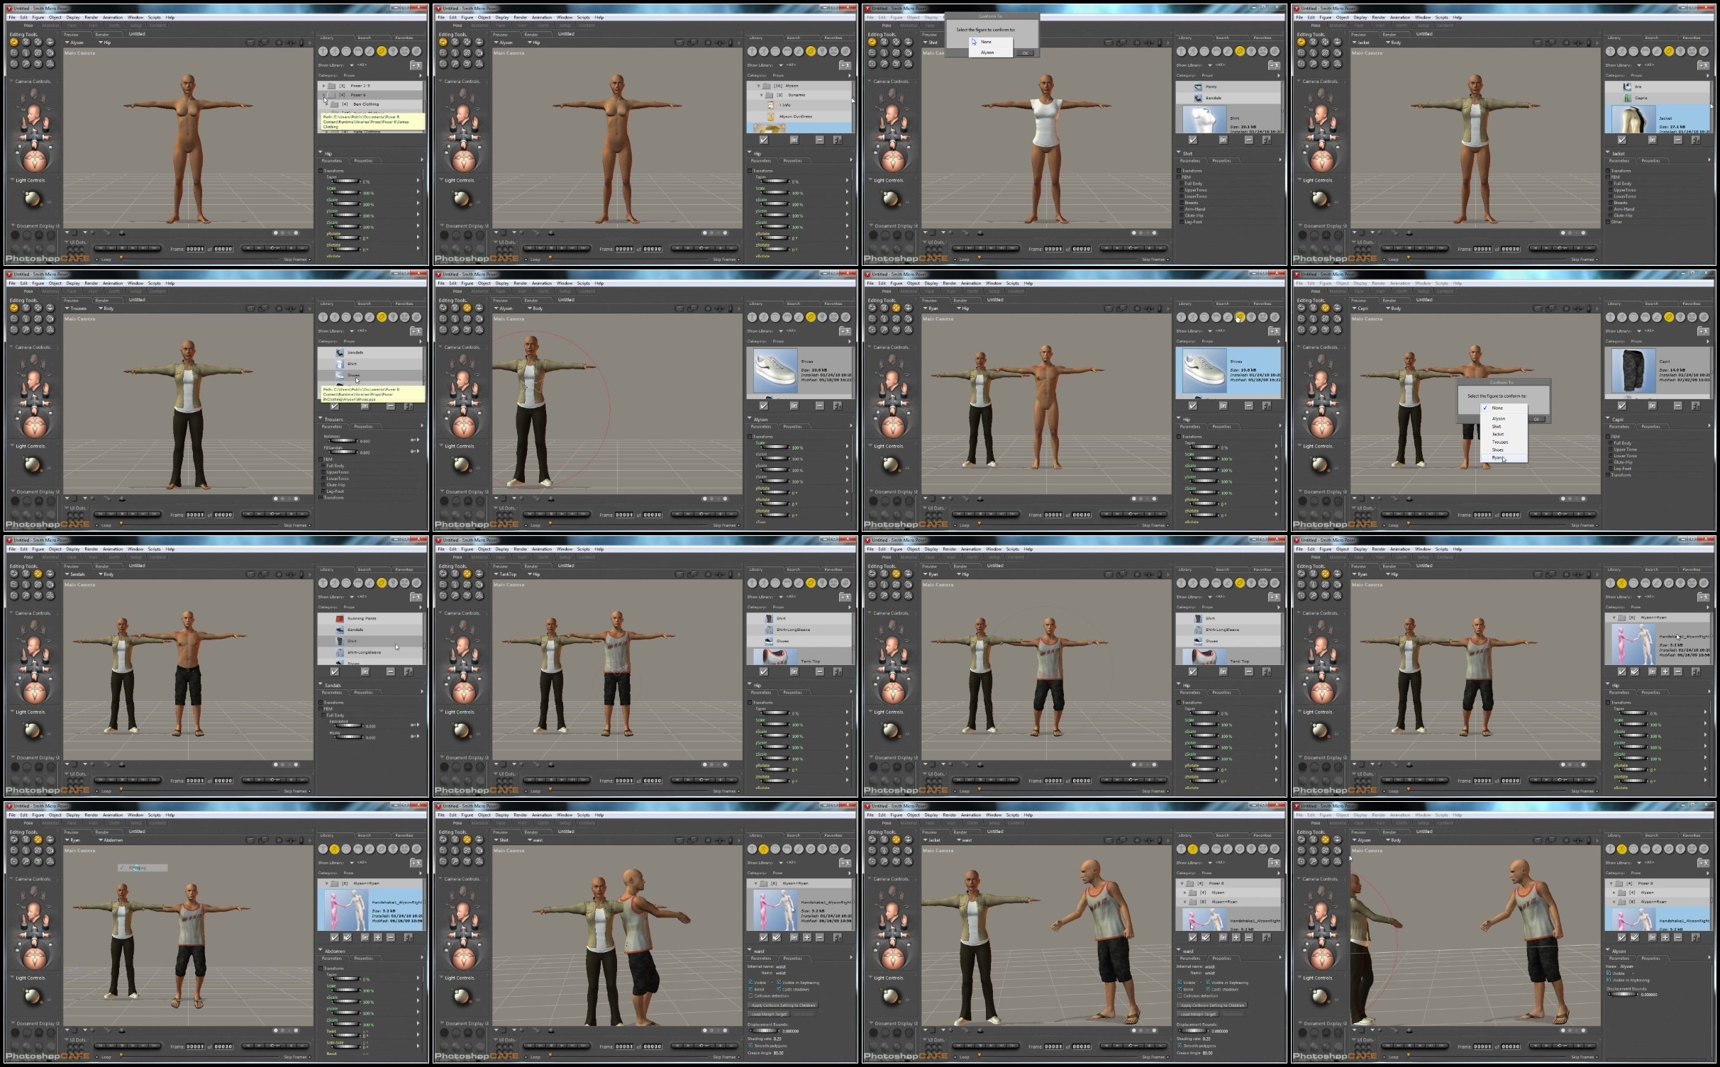Click the trackball camera control in Capri frame
The height and width of the screenshot is (1067, 1720).
1321,426
